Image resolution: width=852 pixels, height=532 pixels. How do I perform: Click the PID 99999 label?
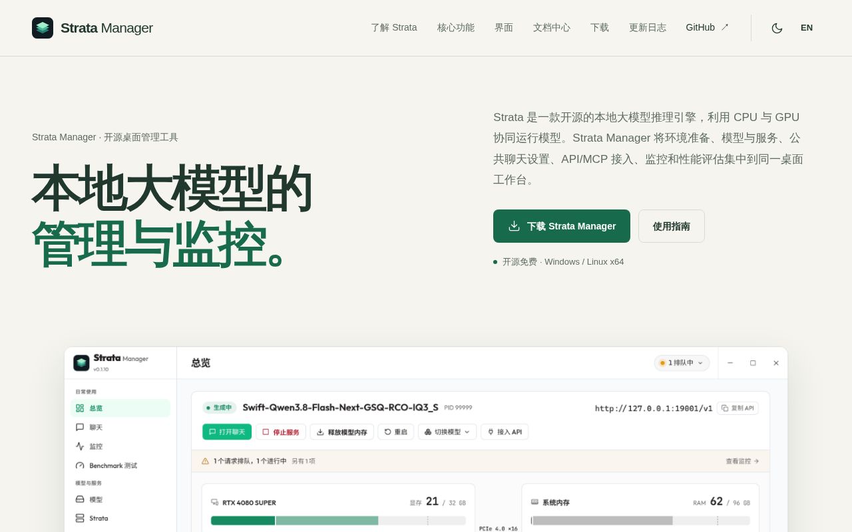coord(458,408)
